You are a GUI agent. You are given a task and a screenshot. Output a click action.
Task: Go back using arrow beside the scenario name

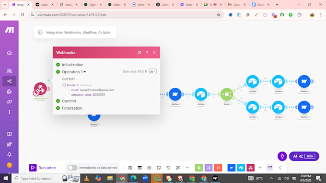[40, 33]
